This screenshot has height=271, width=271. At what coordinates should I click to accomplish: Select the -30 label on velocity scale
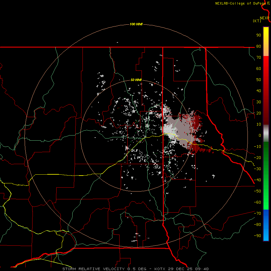click(x=257, y=169)
